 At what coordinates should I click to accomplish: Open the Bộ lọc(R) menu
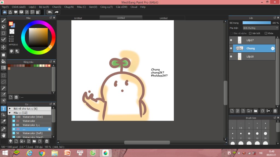click(44, 7)
